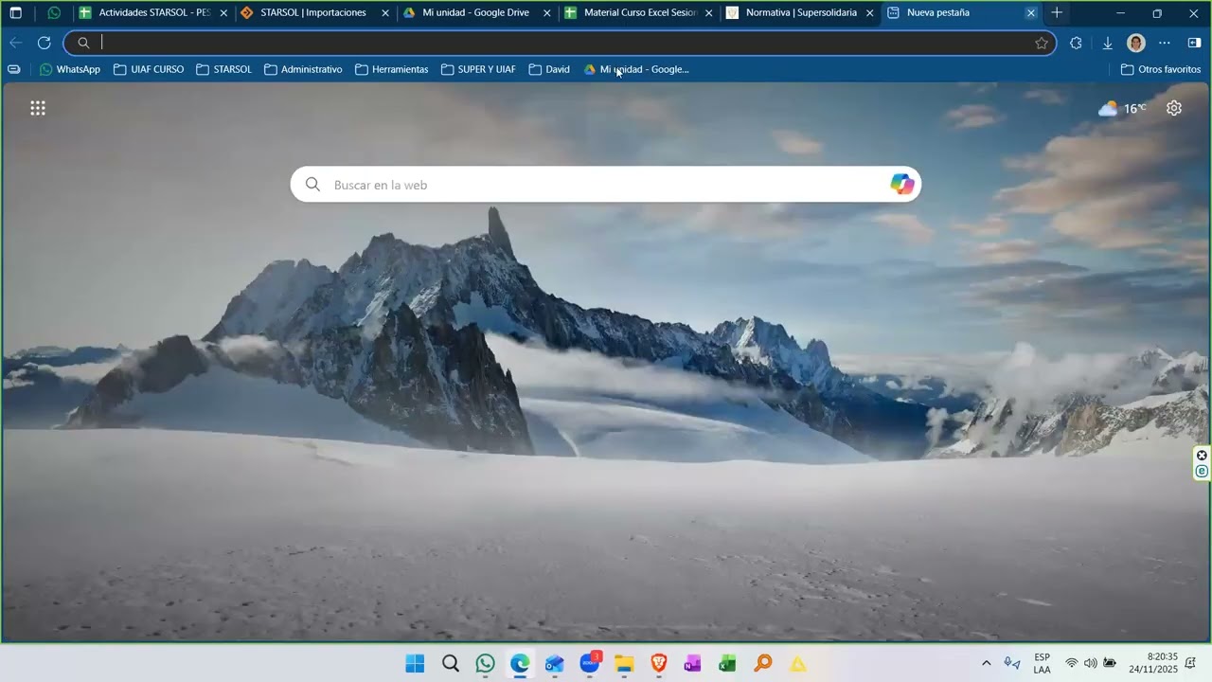Open volume speaker tray icon
This screenshot has width=1212, height=682.
[x=1090, y=663]
